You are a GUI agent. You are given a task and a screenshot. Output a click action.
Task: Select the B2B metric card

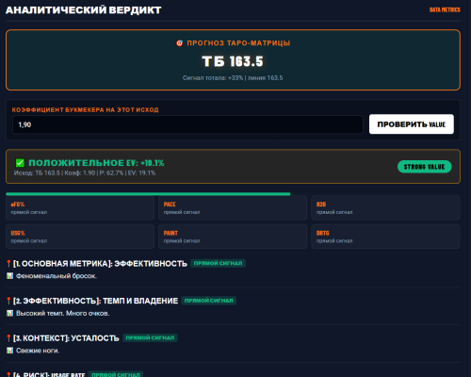385,208
